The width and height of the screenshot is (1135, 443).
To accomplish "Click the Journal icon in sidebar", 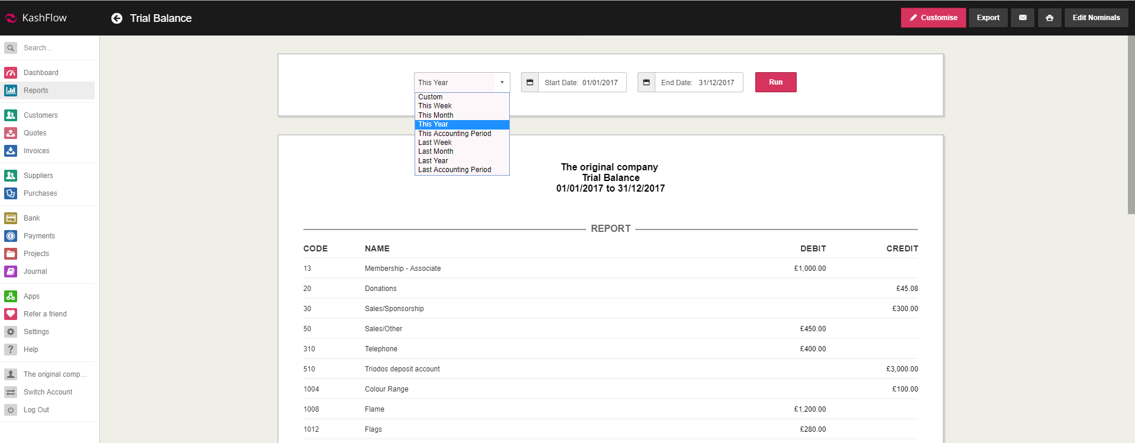I will 11,271.
